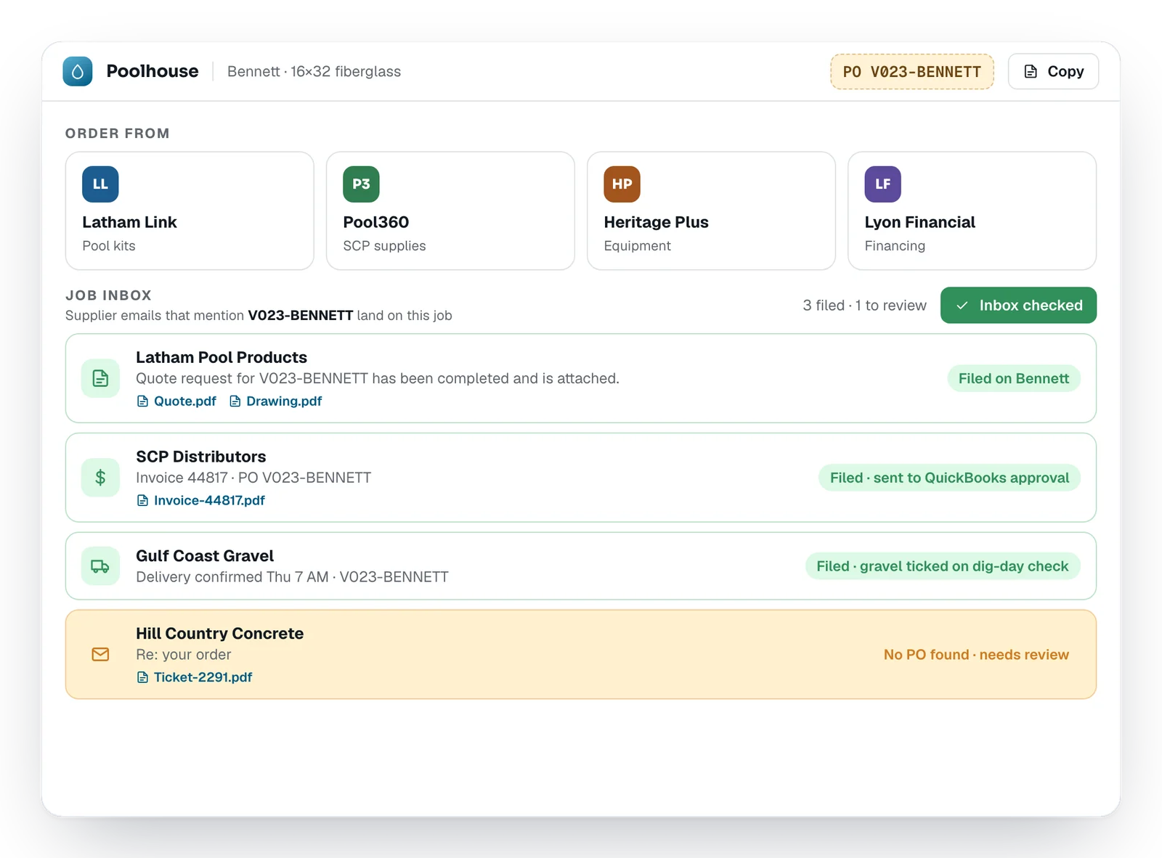Click the 3 filed 1 to review count
This screenshot has height=858, width=1162.
click(864, 306)
